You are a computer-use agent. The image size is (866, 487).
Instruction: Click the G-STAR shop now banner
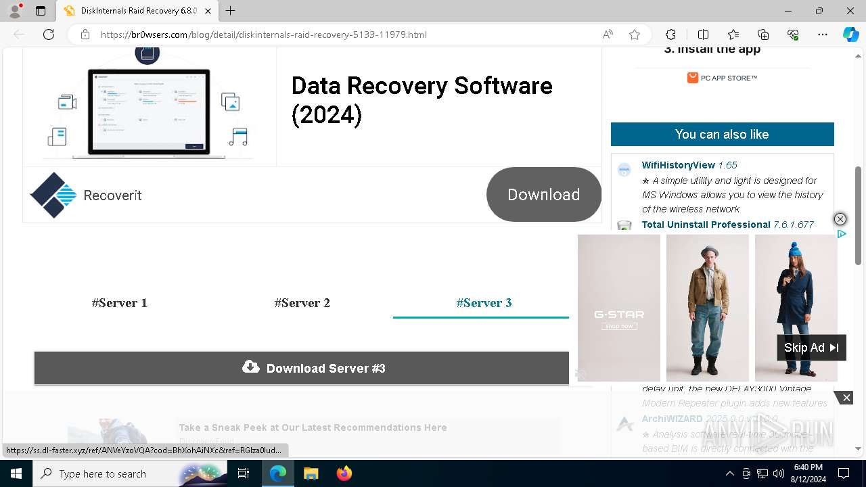(x=619, y=308)
